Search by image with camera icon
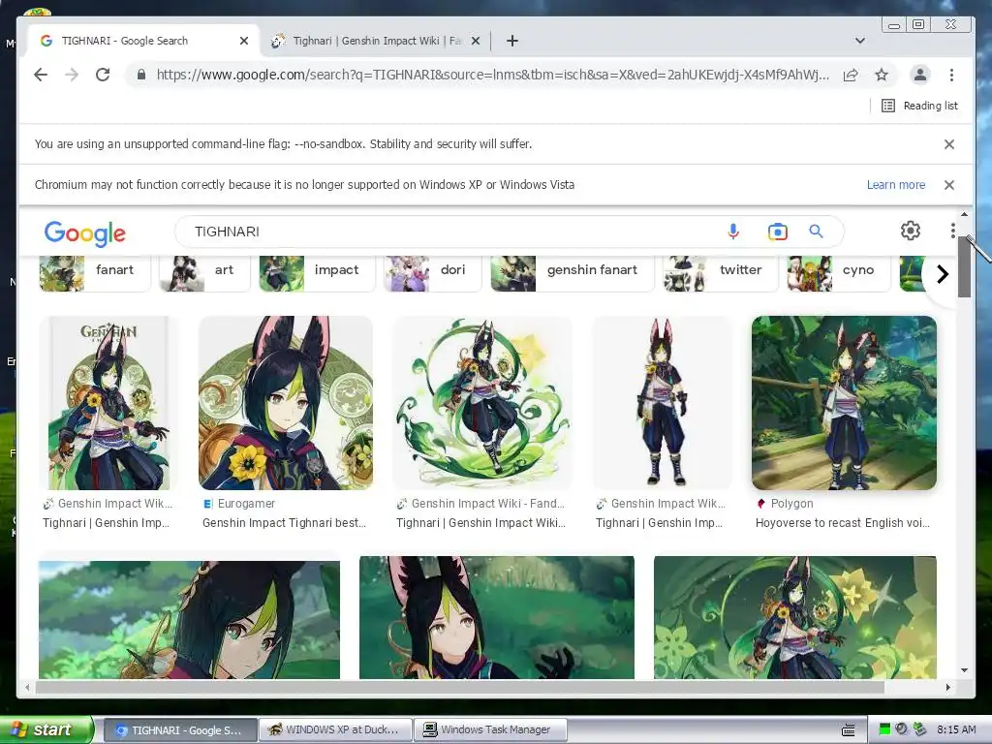The image size is (992, 744). pos(778,232)
